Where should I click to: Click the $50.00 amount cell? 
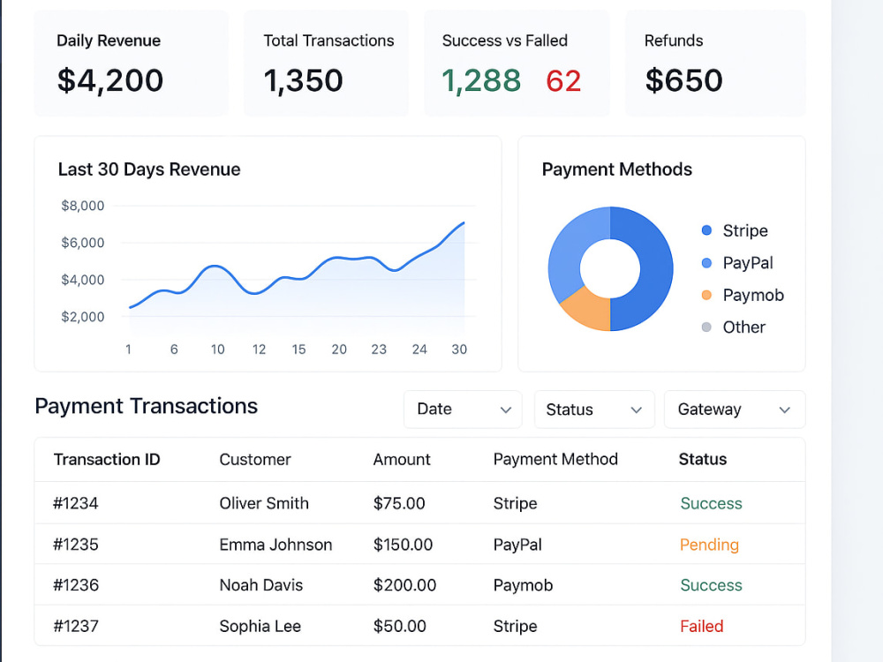399,626
